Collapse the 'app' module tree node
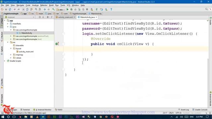 [5, 20]
